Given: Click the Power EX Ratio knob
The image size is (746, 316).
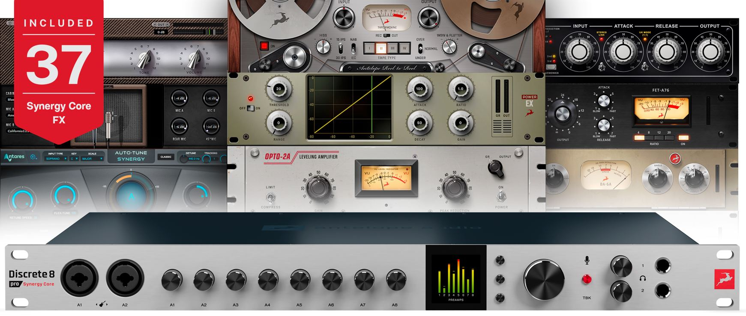Looking at the screenshot, I should point(461,89).
